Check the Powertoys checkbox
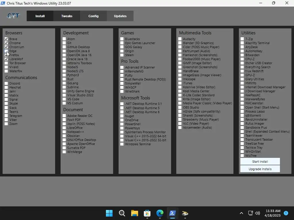The image size is (294, 220). (122, 128)
